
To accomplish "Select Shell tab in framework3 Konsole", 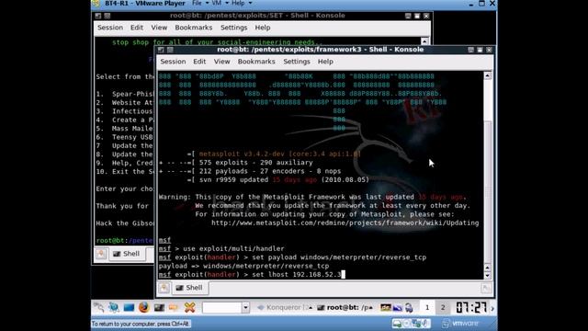I will click(190, 288).
